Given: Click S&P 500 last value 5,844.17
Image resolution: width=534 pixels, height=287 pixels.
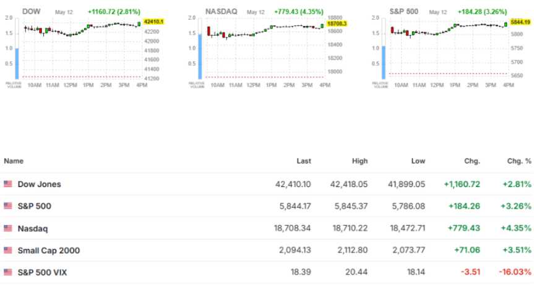Looking at the screenshot, I should (x=295, y=206).
